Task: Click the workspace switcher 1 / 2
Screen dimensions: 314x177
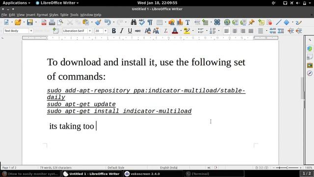Action: click(307, 174)
